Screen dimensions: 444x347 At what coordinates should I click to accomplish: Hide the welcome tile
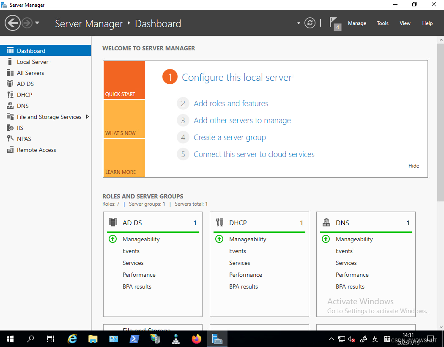[x=414, y=166]
